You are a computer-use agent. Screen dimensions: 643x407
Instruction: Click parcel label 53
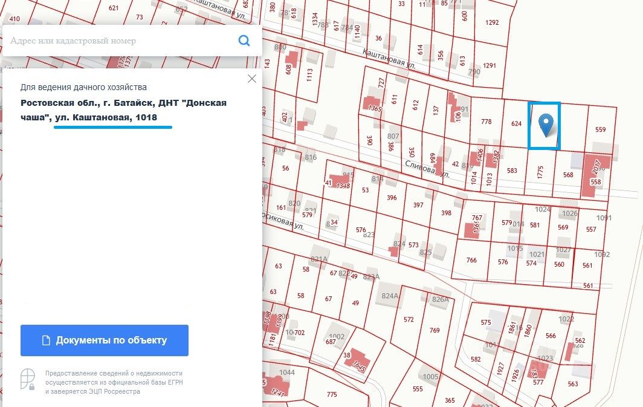click(x=366, y=190)
